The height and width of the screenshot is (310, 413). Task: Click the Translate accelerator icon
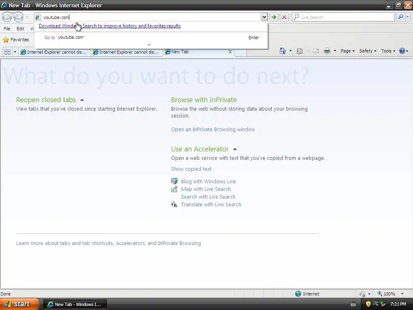[174, 204]
